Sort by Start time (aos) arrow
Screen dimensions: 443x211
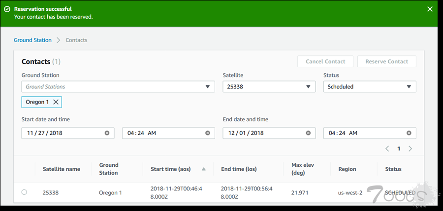click(204, 169)
